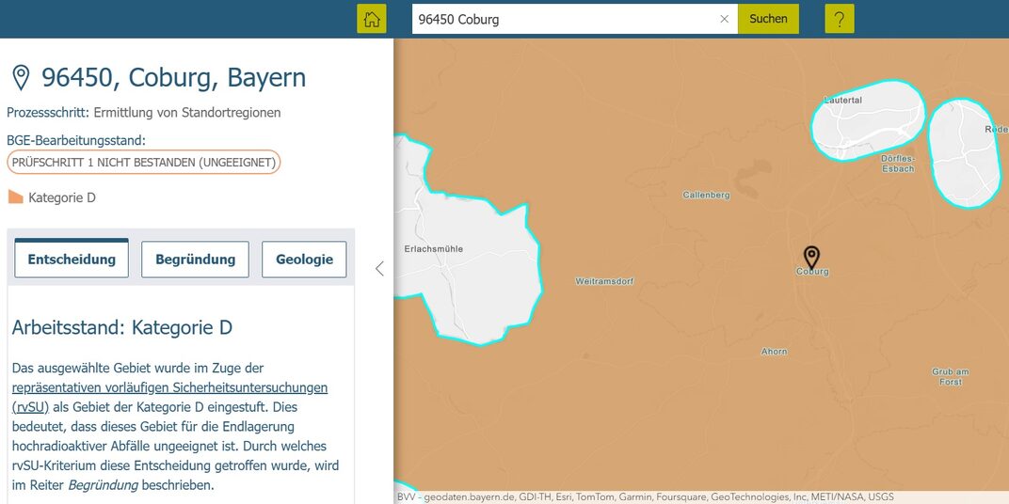Clear the search field with the X icon
This screenshot has width=1009, height=504.
724,19
